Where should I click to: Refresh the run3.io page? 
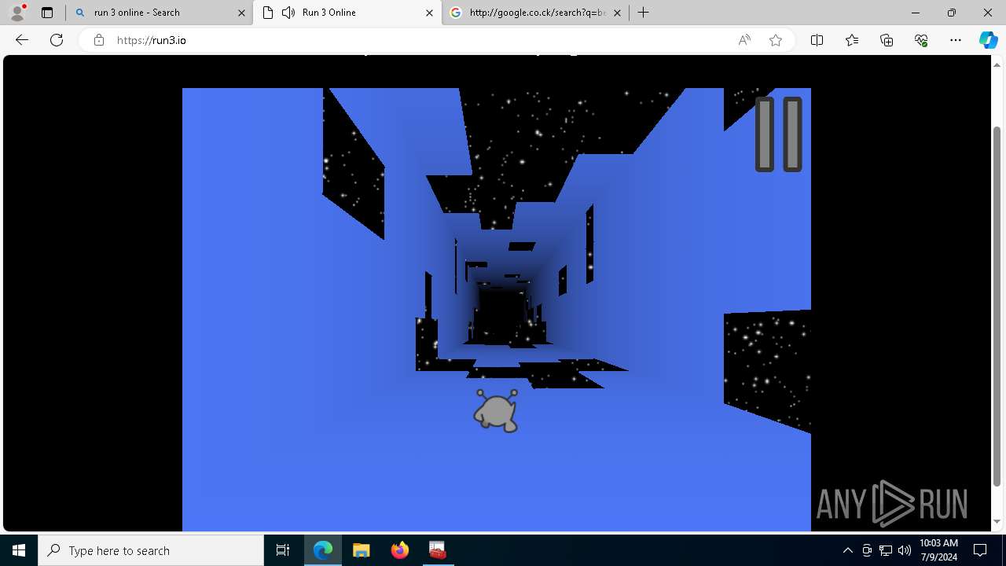coord(57,40)
